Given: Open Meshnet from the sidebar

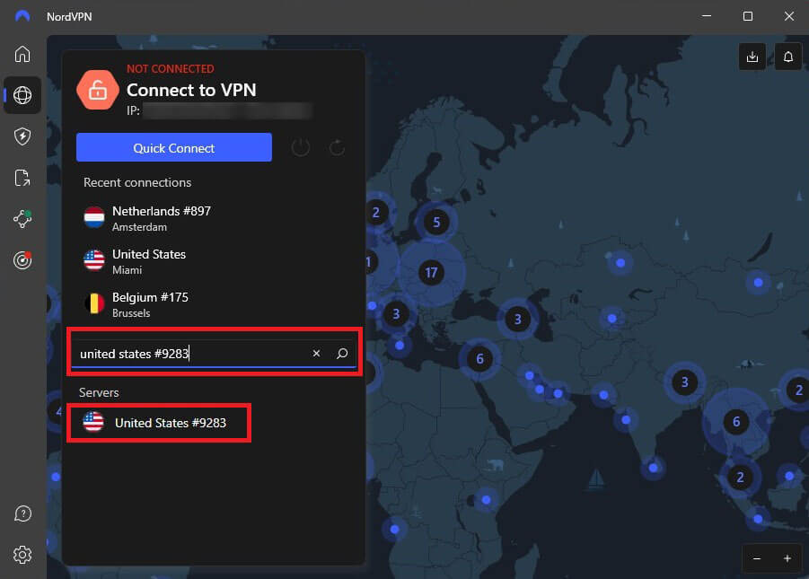Looking at the screenshot, I should pos(22,219).
